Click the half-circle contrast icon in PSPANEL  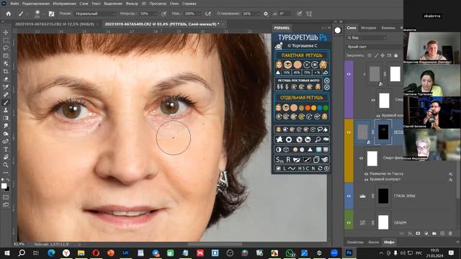tap(279, 150)
